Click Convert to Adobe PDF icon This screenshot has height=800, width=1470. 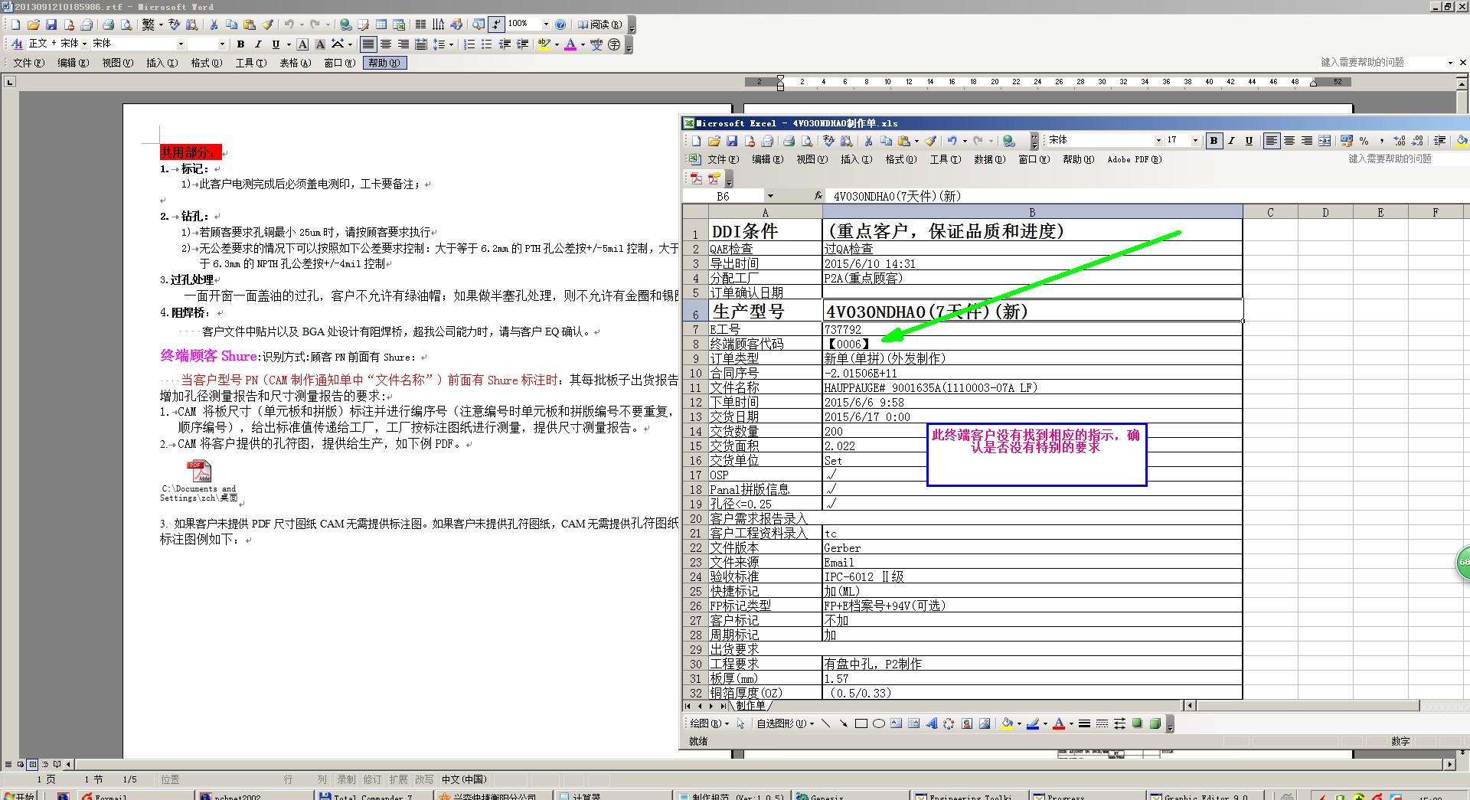(x=696, y=178)
